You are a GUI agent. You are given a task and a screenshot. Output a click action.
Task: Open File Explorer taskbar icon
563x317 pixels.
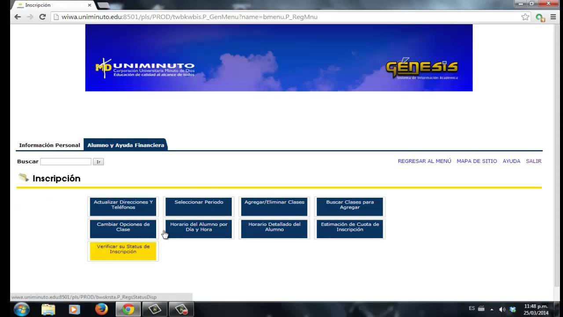[48, 310]
